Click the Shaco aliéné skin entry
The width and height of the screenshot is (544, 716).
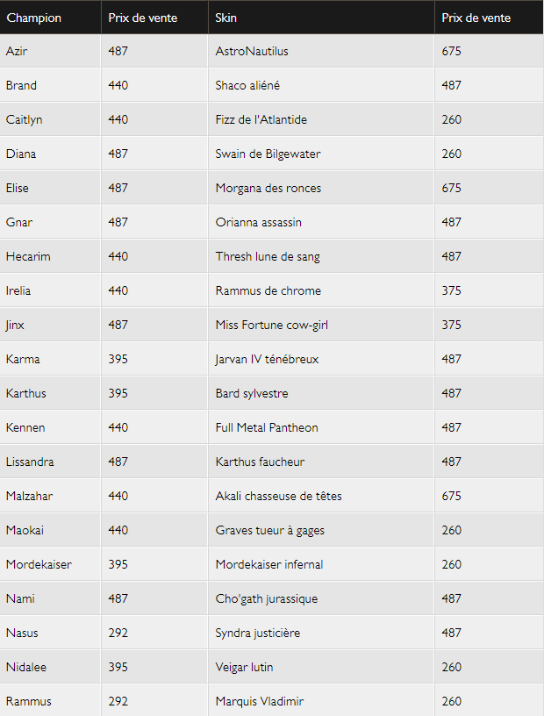click(247, 85)
